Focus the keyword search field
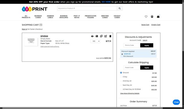Image resolution: width=184 pixels, height=109 pixels. (87, 8)
